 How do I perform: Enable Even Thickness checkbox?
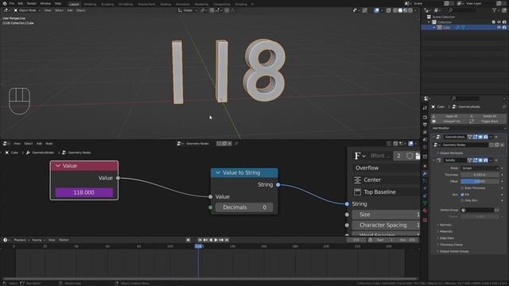[x=462, y=188]
